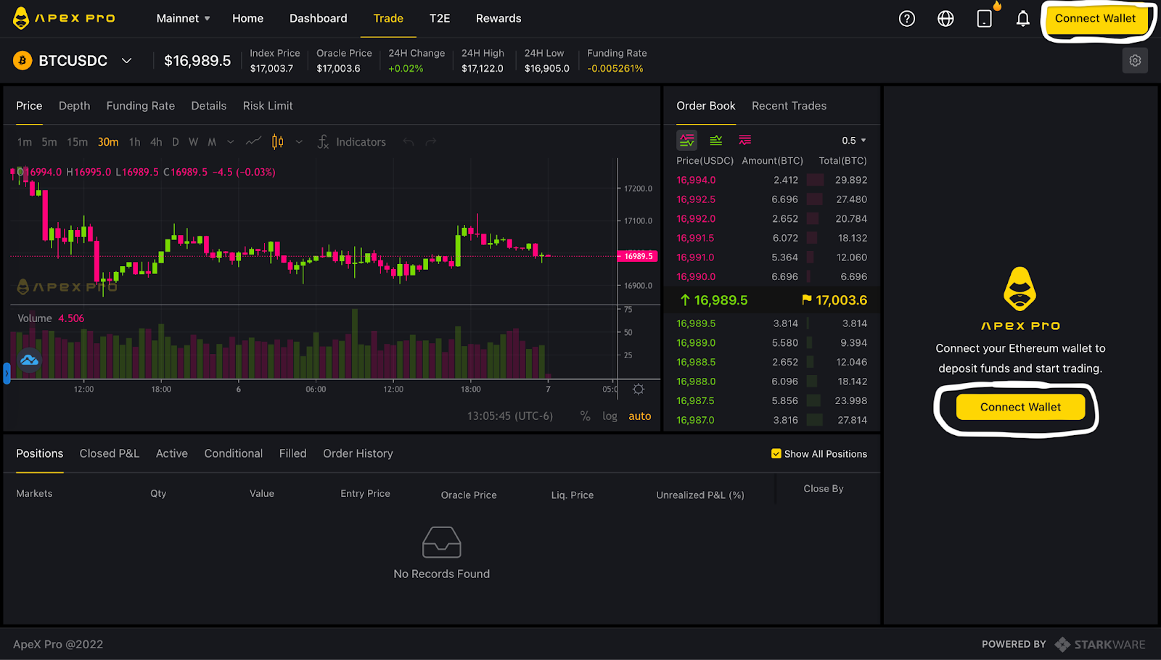This screenshot has height=660, width=1161.
Task: Select the 30m chart interval
Action: point(108,142)
